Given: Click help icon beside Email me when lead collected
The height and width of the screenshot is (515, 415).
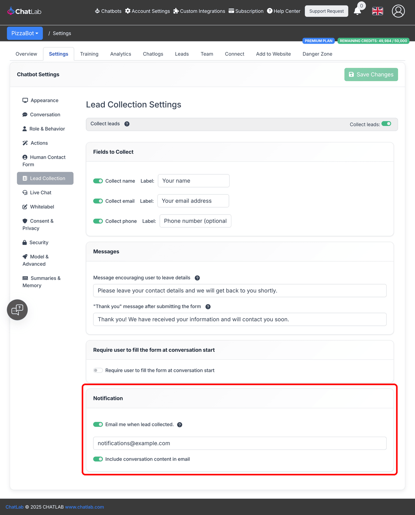Looking at the screenshot, I should tap(179, 425).
